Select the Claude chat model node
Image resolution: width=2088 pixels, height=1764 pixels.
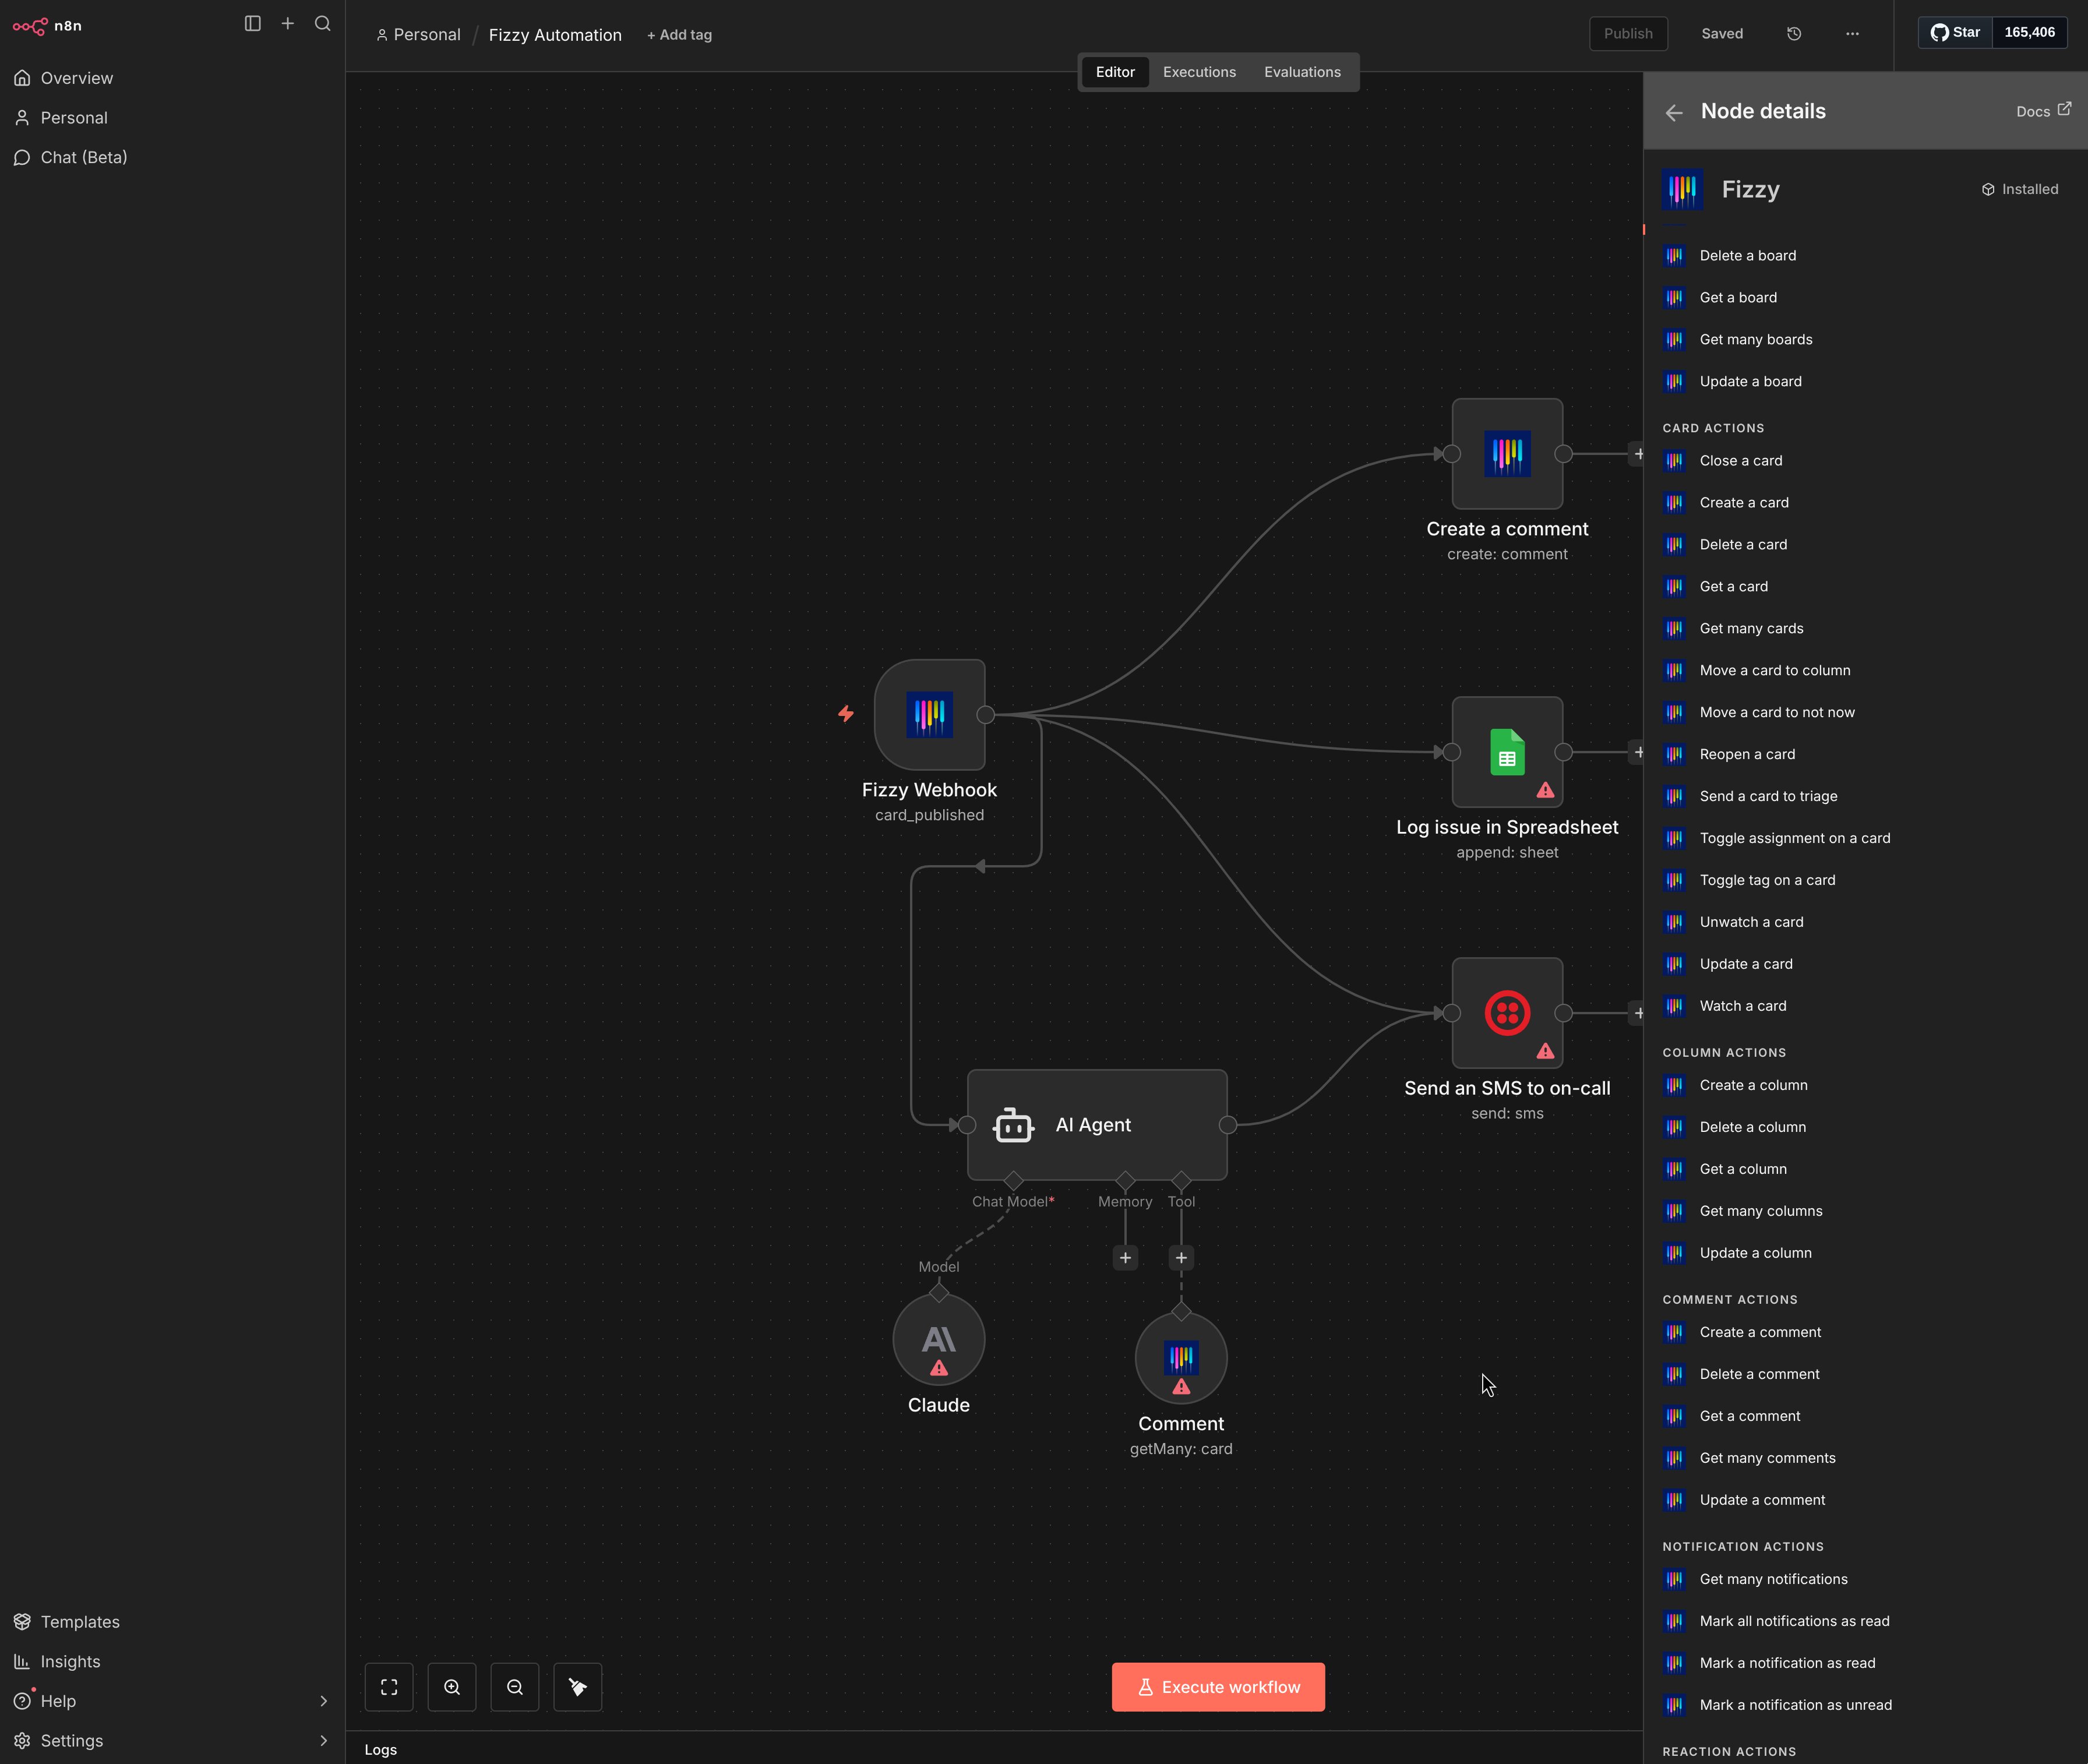[938, 1340]
